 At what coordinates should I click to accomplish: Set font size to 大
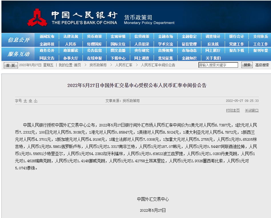(x=25, y=101)
